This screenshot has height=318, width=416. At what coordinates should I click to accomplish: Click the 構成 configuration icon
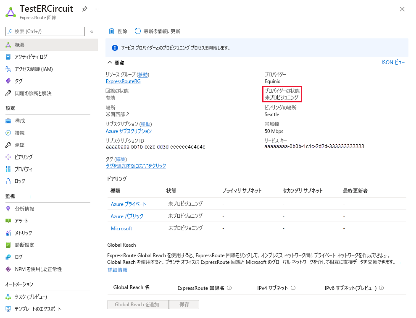point(8,121)
